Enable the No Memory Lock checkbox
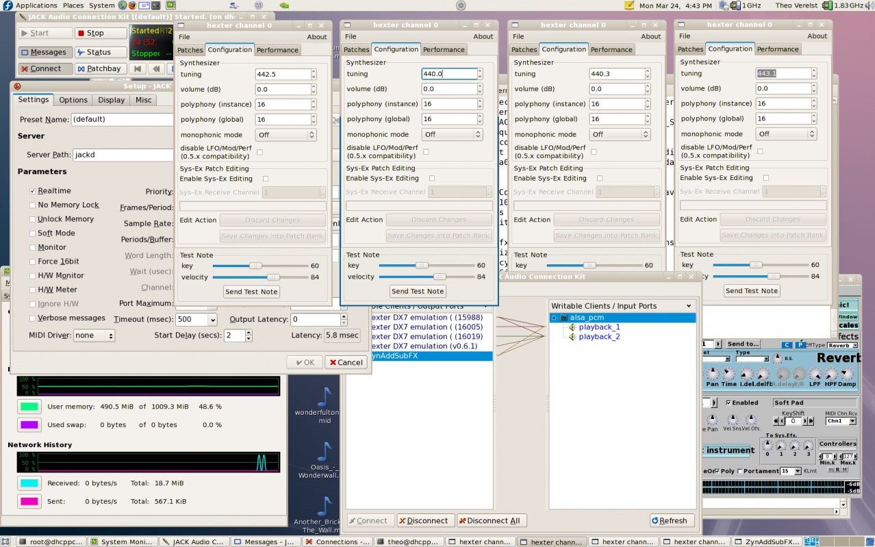The image size is (875, 547). 33,205
